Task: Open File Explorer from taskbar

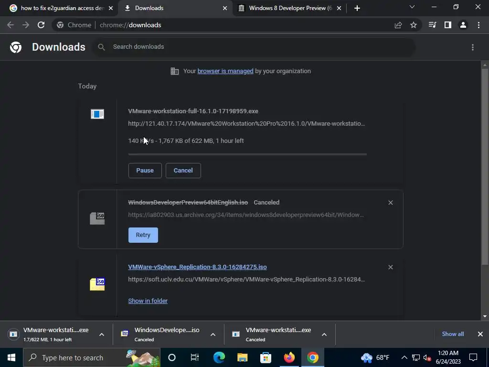Action: [x=242, y=357]
